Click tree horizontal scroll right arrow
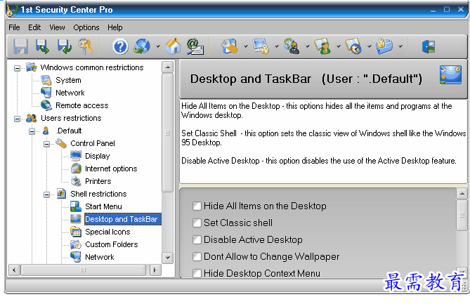The height and width of the screenshot is (304, 470). [x=155, y=270]
